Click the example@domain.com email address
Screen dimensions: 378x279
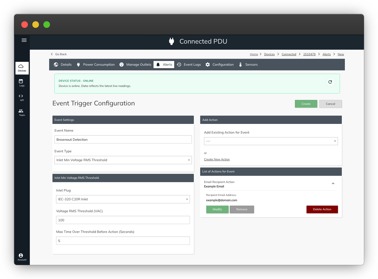pyautogui.click(x=221, y=200)
